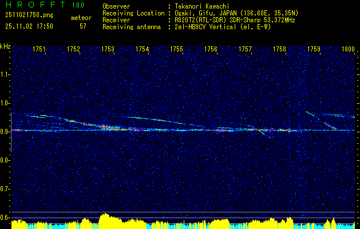The height and width of the screenshot is (229, 360).
Task: Click the 0.9 kHz frequency label
Action: tap(5, 132)
